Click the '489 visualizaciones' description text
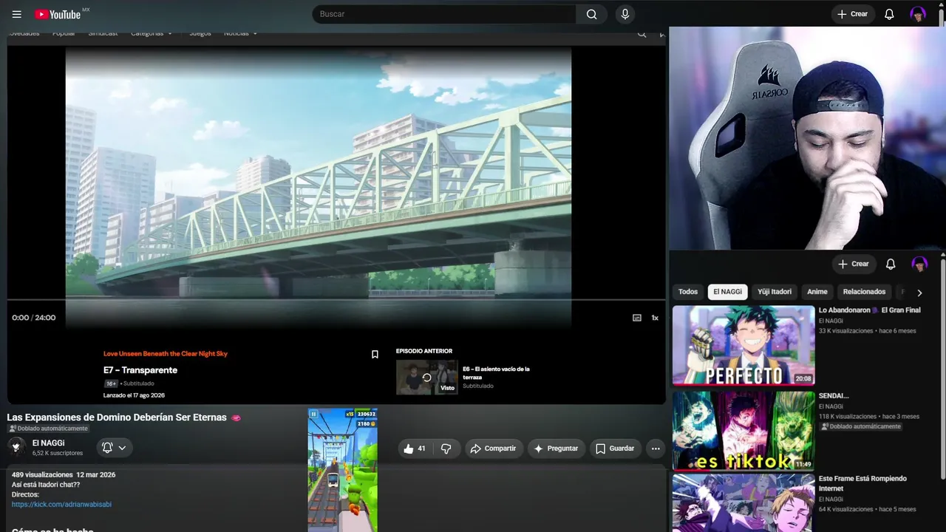 [x=42, y=474]
